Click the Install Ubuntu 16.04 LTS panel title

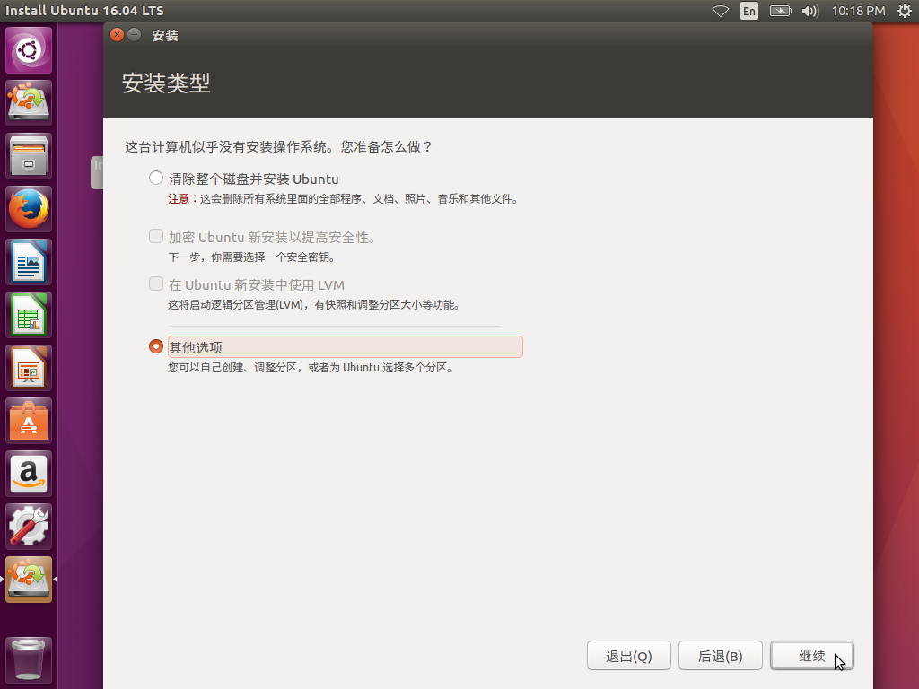click(84, 11)
